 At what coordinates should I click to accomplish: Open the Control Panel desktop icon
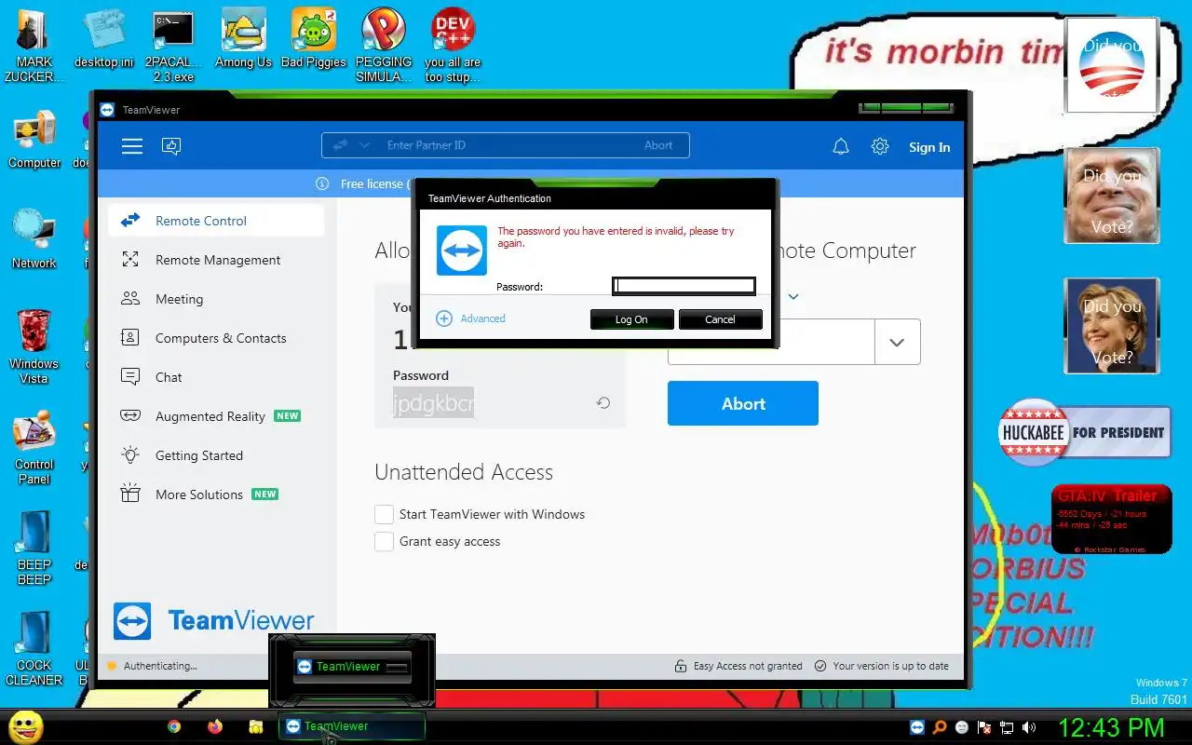click(34, 447)
